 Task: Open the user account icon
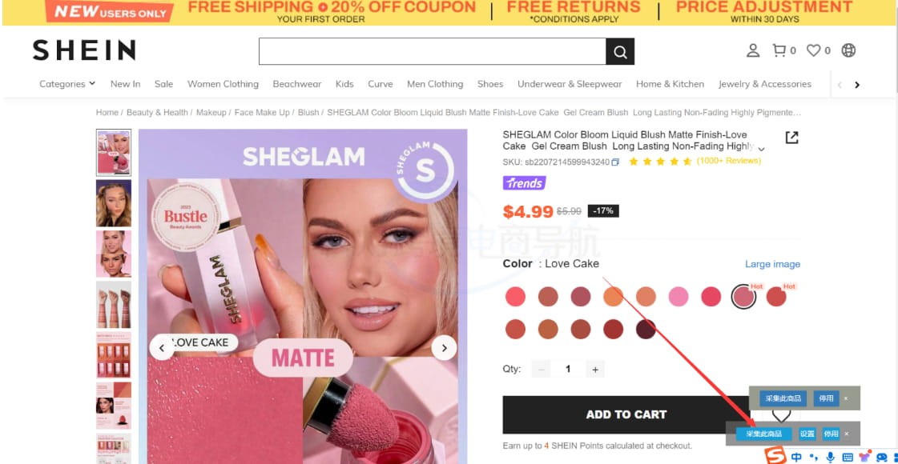(752, 50)
